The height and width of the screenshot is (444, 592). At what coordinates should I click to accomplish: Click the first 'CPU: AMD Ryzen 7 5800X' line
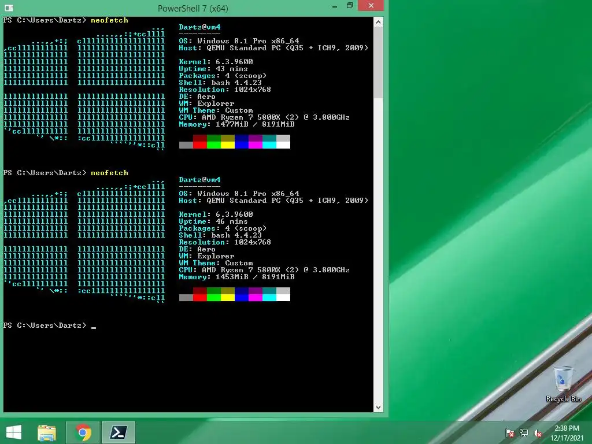(264, 117)
